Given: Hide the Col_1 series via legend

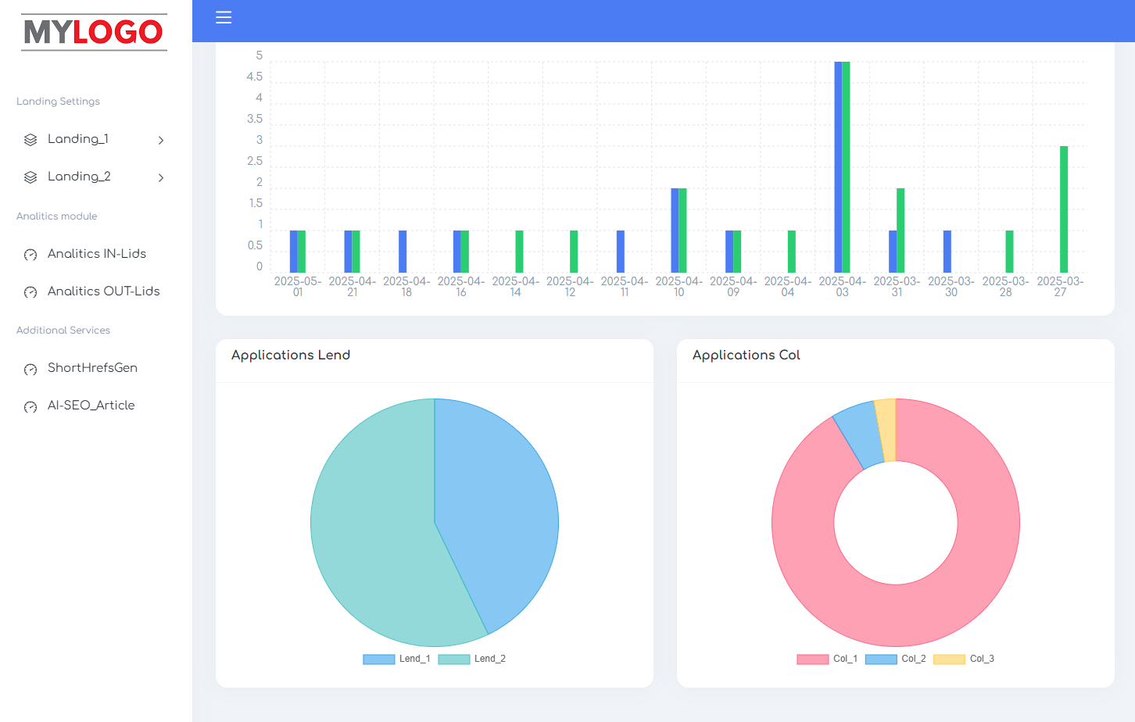Looking at the screenshot, I should 828,659.
